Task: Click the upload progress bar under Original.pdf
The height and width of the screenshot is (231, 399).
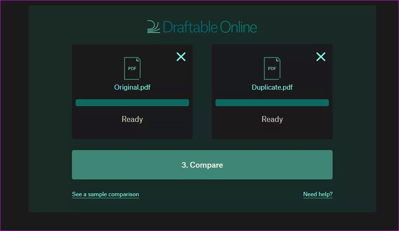Action: [x=132, y=103]
